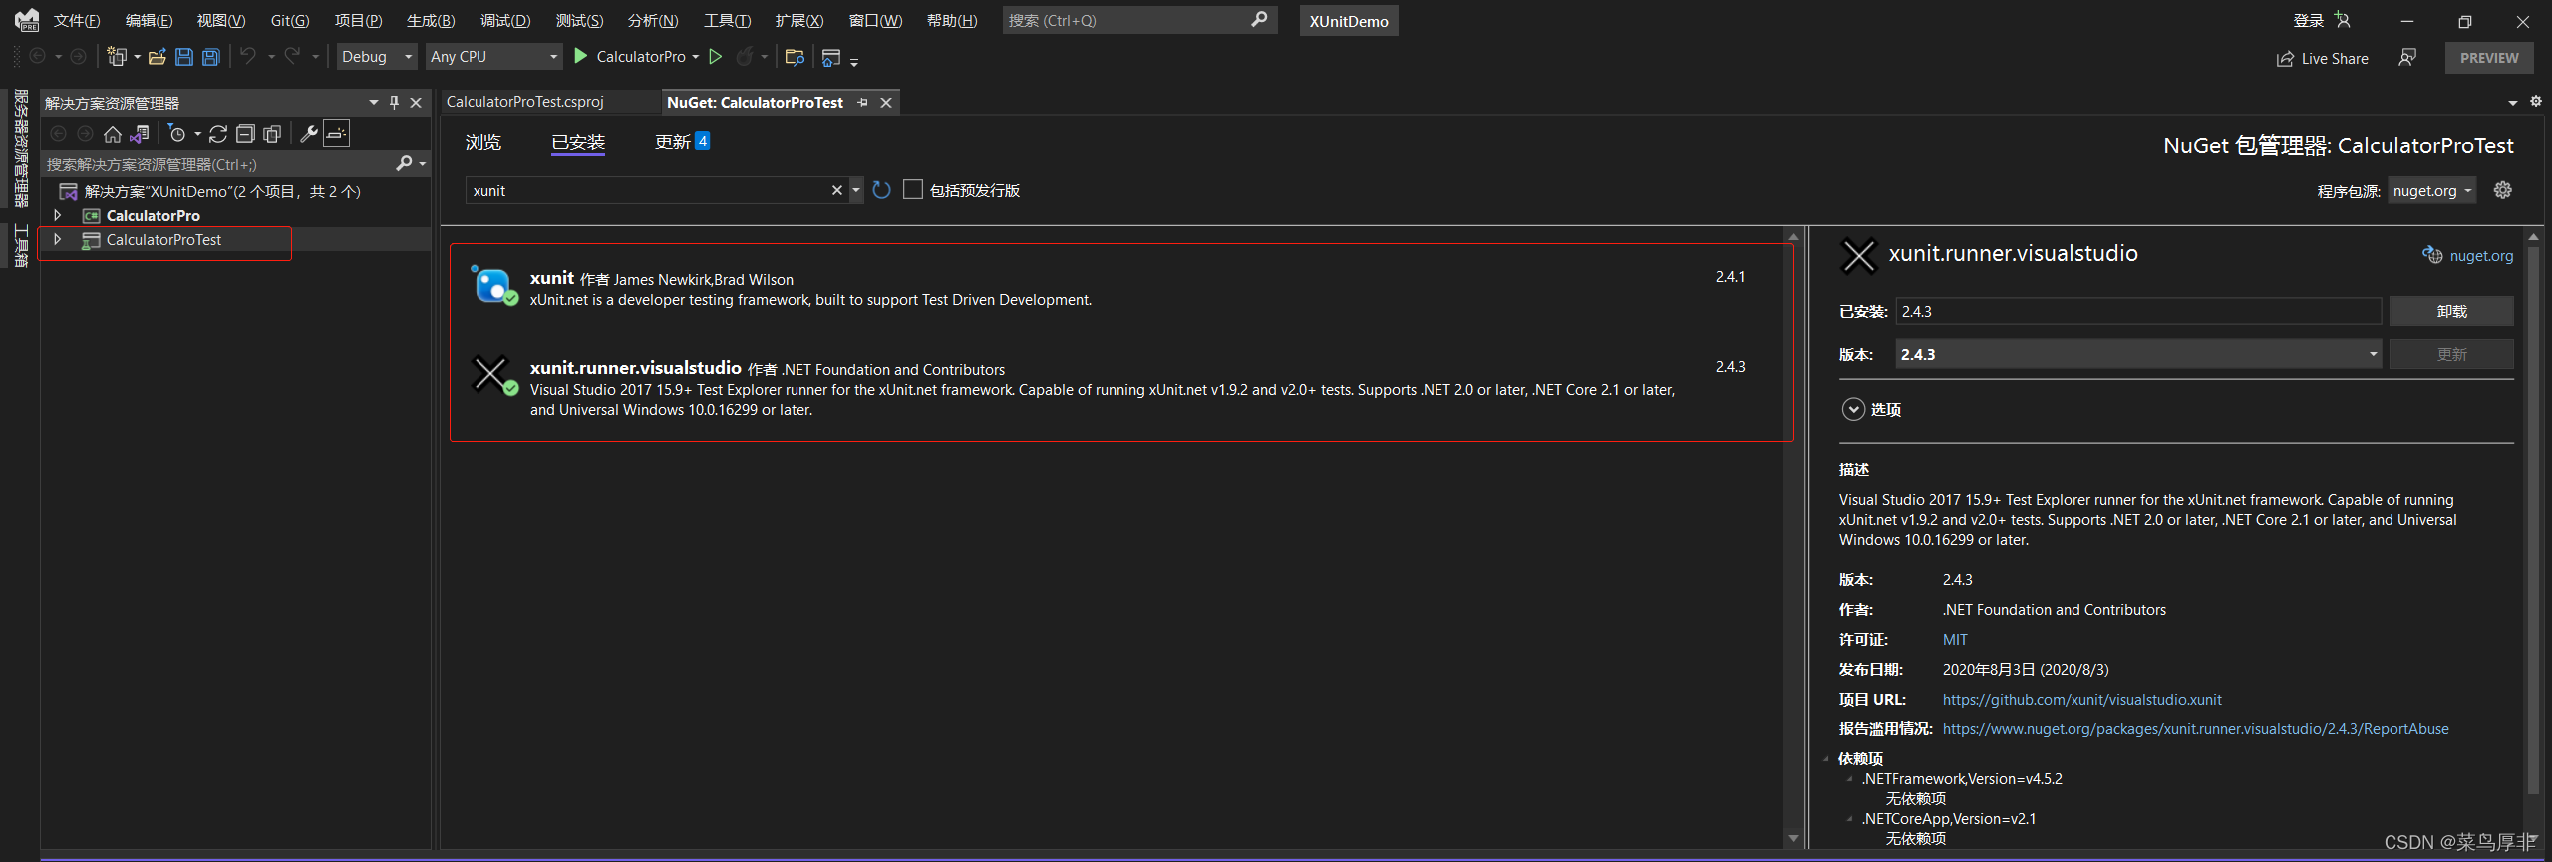2552x862 pixels.
Task: Click the browser window icon in main toolbar
Action: [831, 57]
